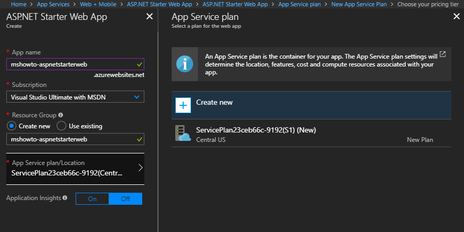The image size is (464, 232).
Task: Open the Subscription dropdown
Action: point(75,97)
